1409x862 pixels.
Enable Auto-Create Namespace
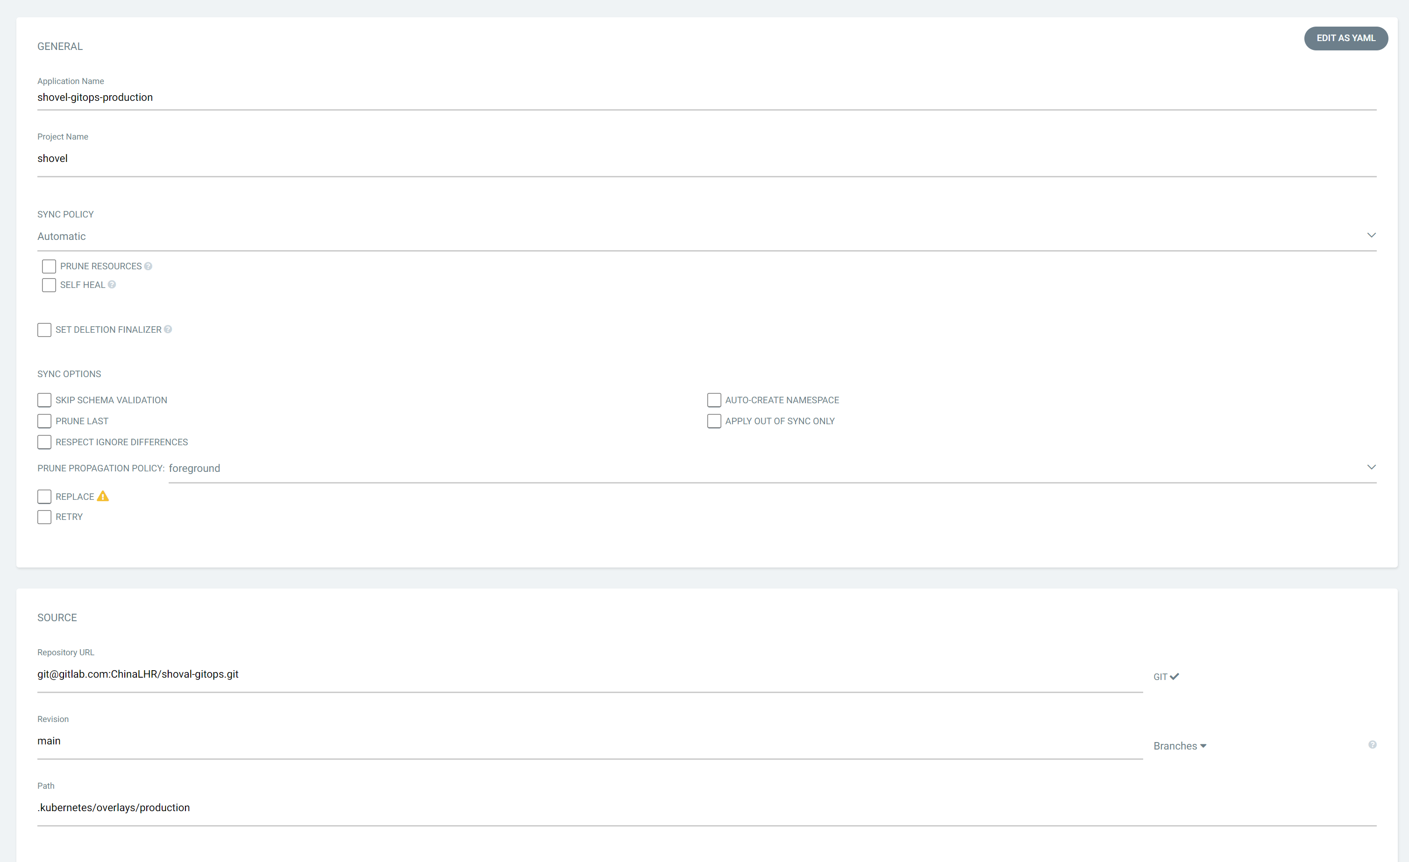[x=714, y=400]
